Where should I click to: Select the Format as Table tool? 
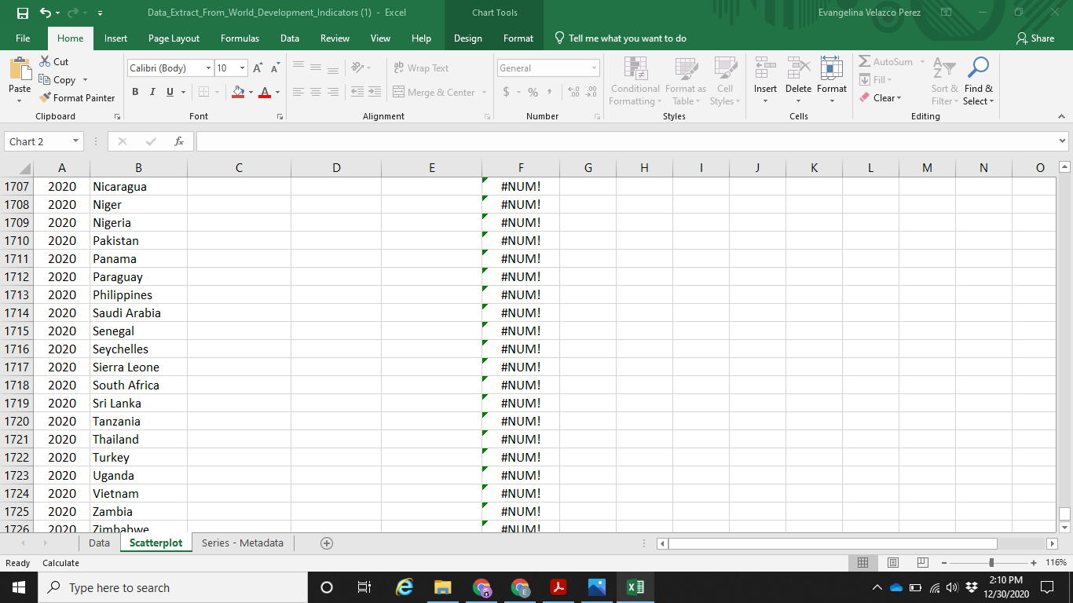tap(685, 82)
